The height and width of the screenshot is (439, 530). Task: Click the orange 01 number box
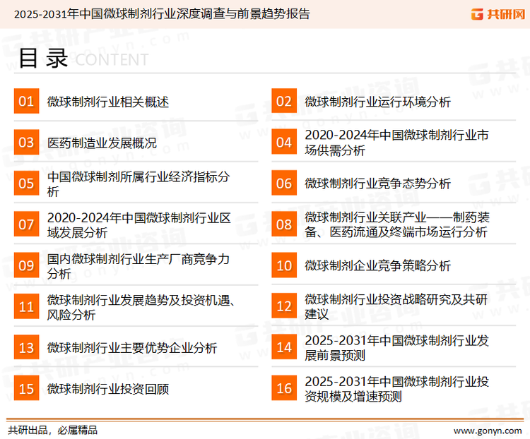[x=26, y=102]
